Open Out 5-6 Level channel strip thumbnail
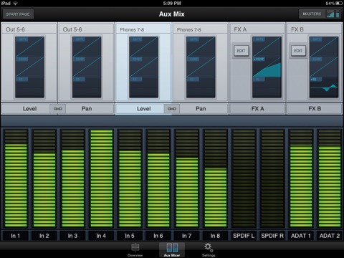This screenshot has height=258, width=344. click(29, 67)
